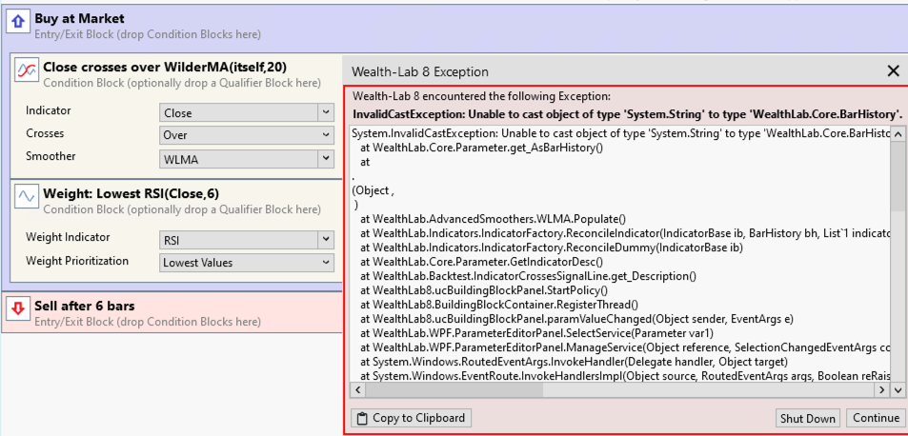Click the Continue button

click(876, 418)
